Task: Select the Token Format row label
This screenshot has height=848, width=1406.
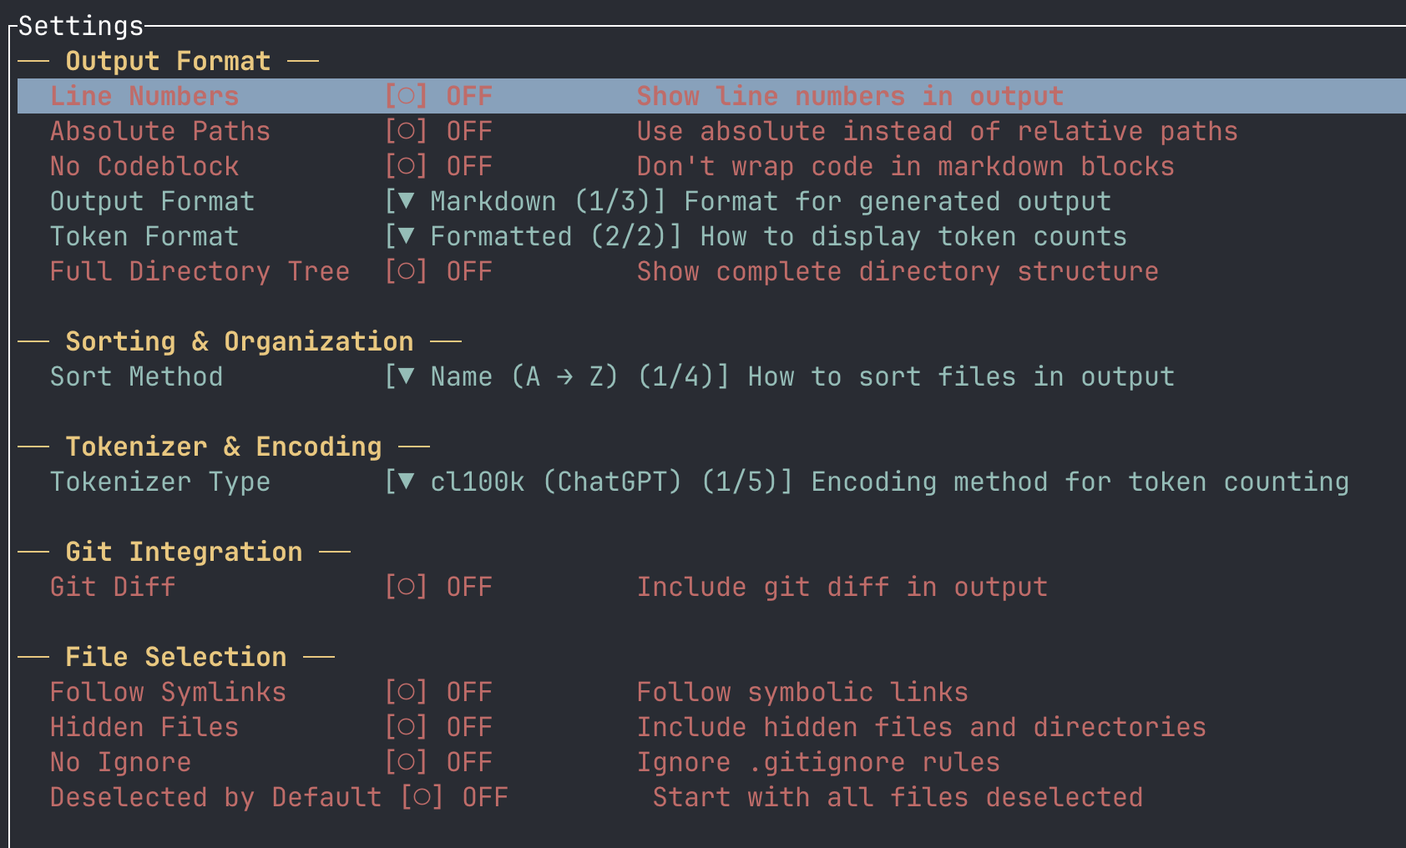Action: [x=144, y=236]
